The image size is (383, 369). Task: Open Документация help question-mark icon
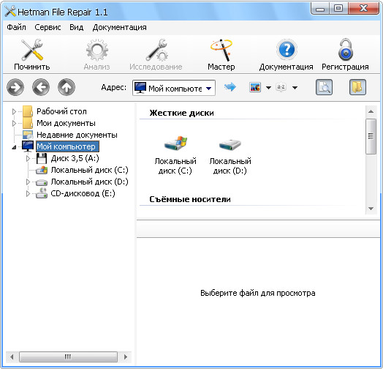click(x=287, y=50)
